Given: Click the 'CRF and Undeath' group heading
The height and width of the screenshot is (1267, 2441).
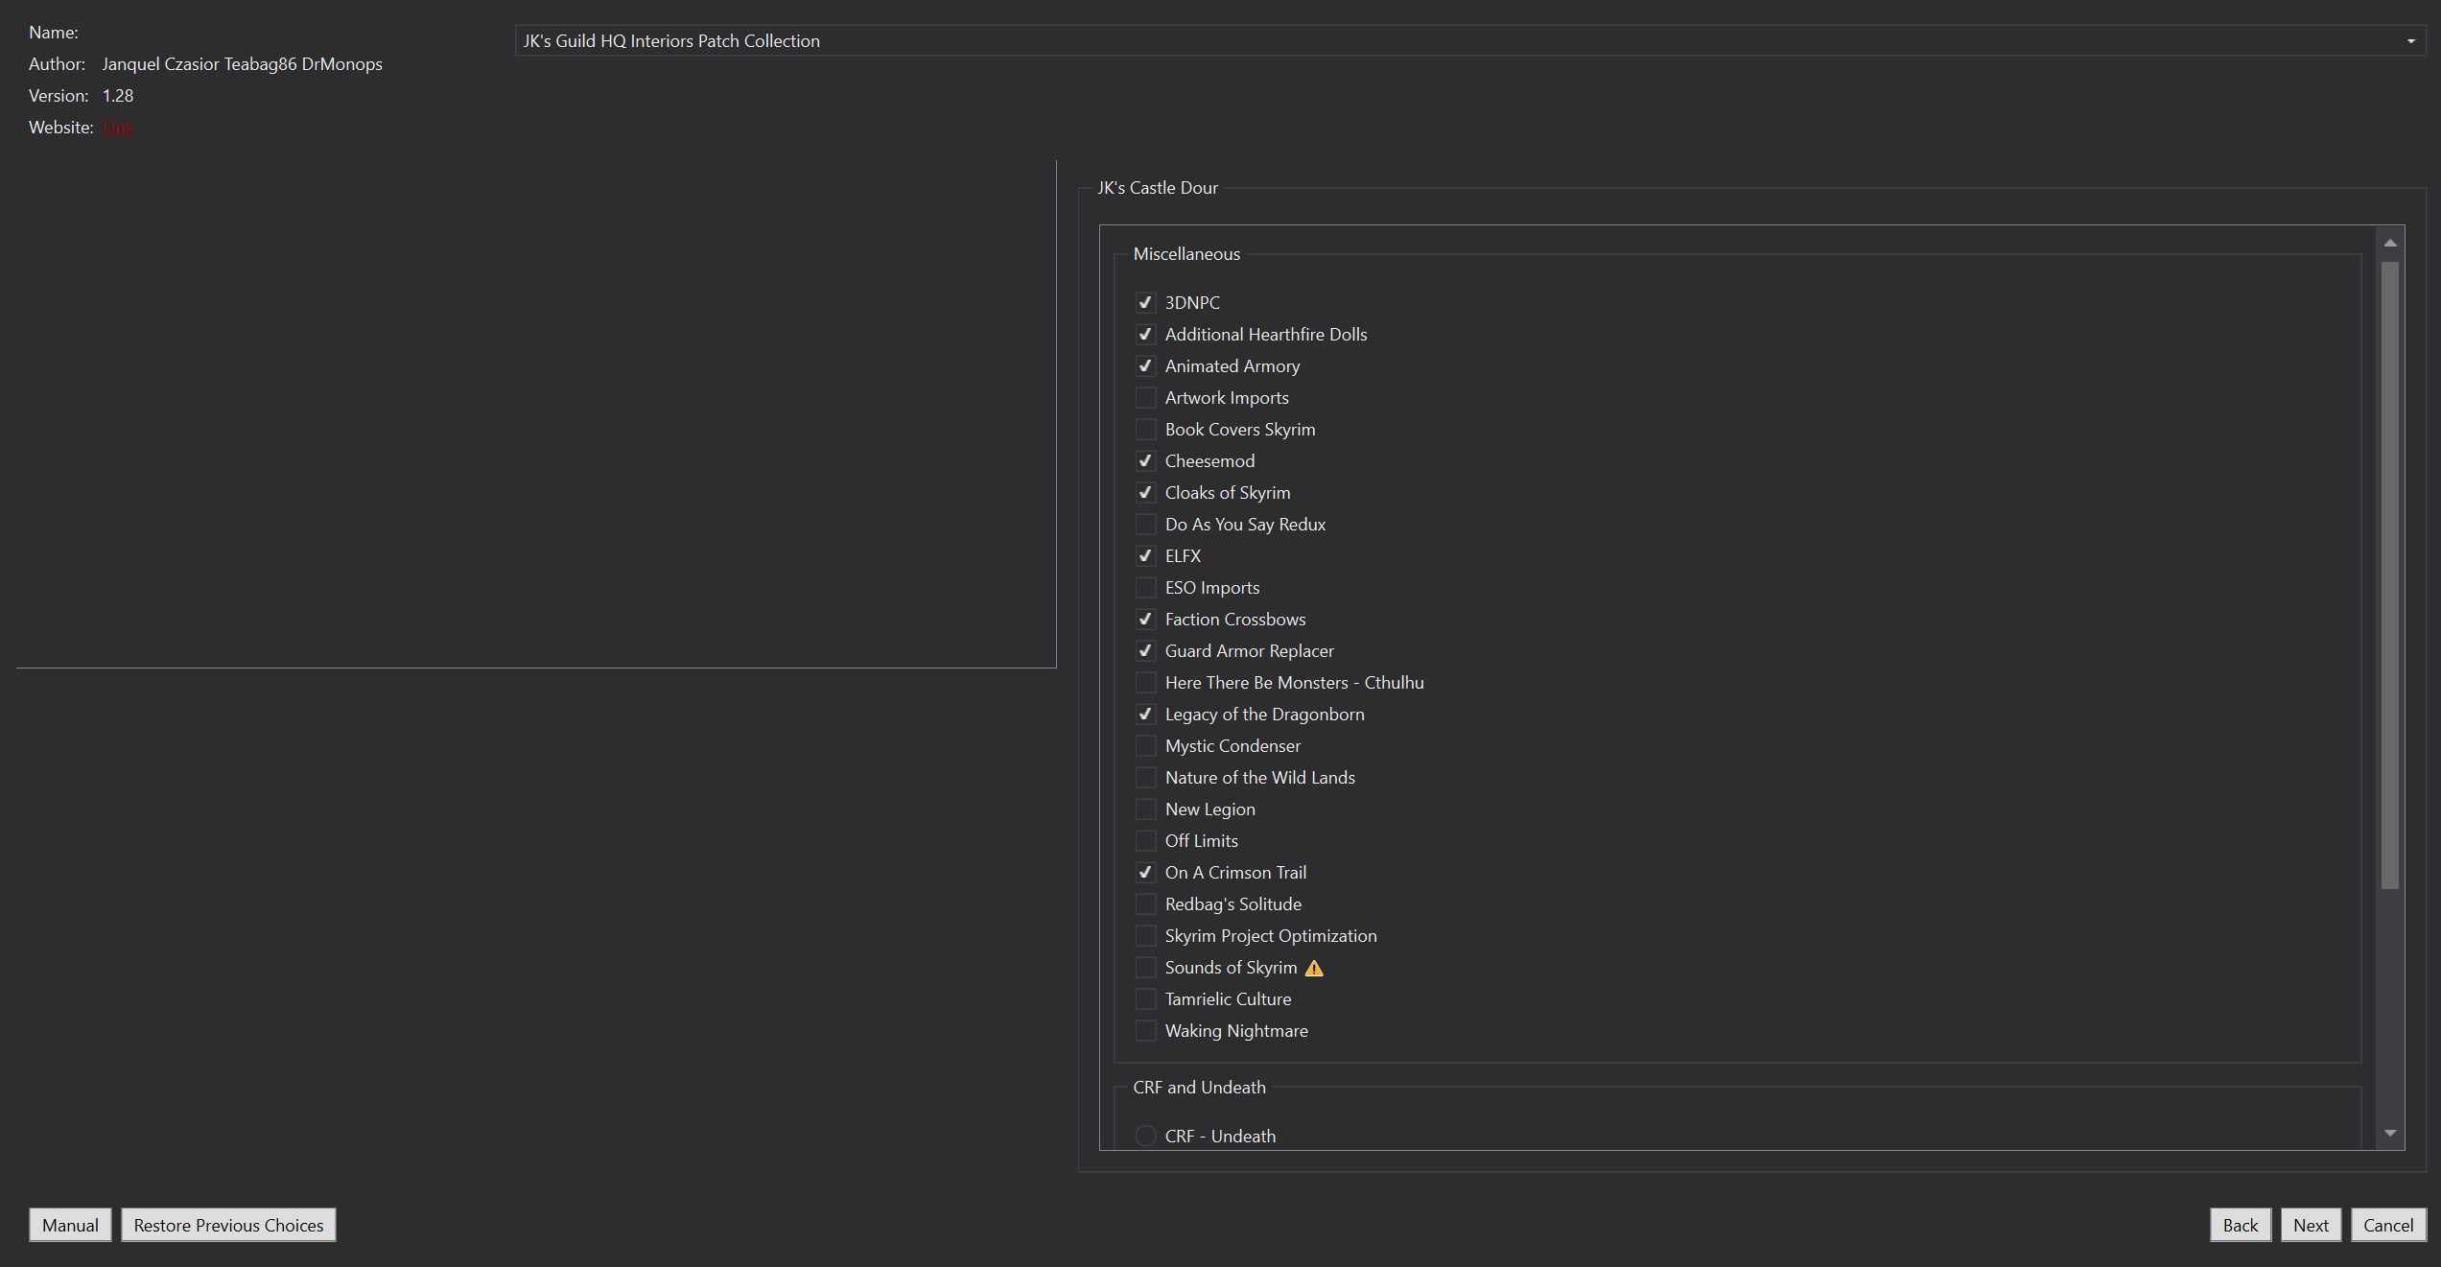Looking at the screenshot, I should tap(1199, 1088).
